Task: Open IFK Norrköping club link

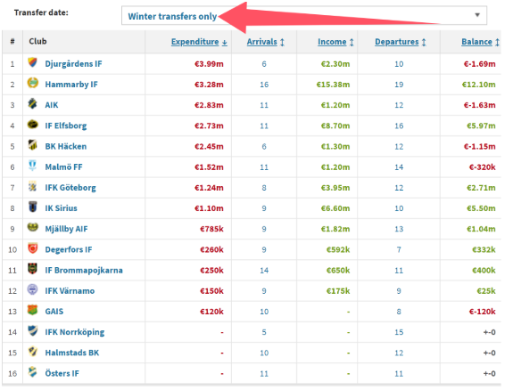Action: [x=75, y=332]
